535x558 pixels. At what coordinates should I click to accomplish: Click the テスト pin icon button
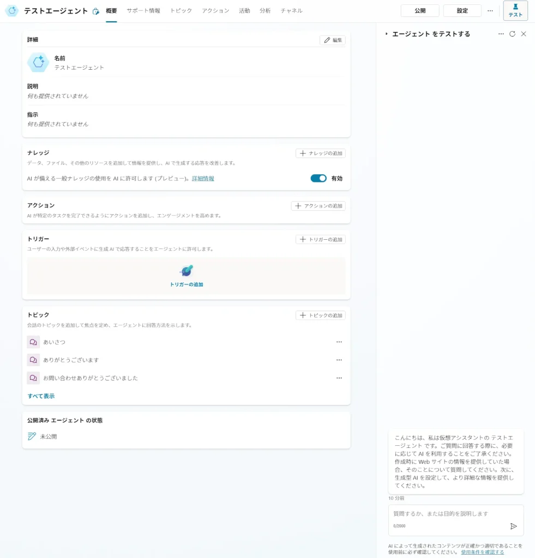point(515,10)
